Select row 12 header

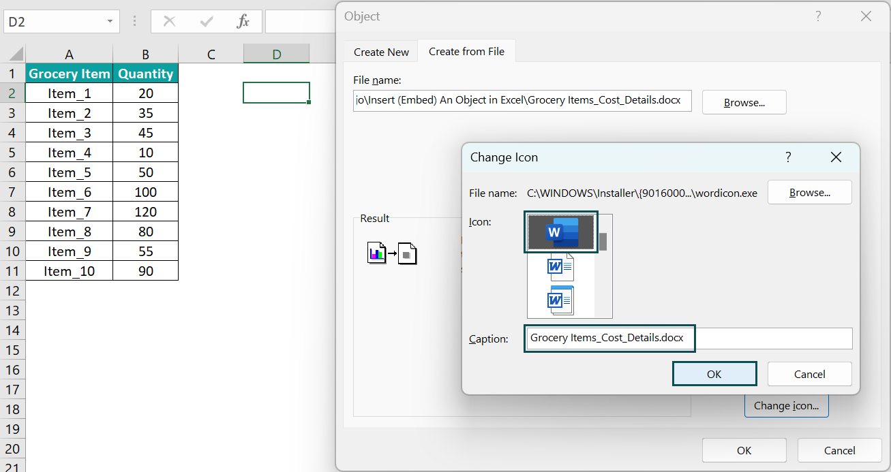click(x=12, y=291)
